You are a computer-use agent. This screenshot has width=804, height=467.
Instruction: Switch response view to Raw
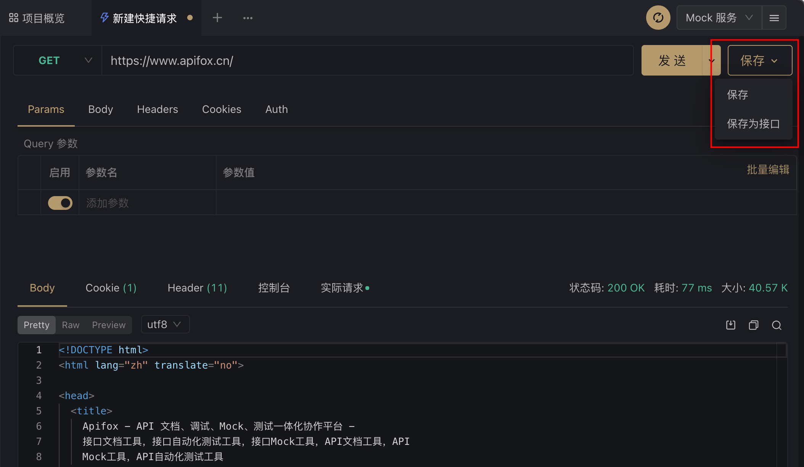click(71, 325)
